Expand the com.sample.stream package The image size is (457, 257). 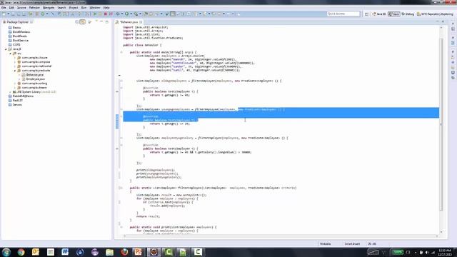click(15, 87)
